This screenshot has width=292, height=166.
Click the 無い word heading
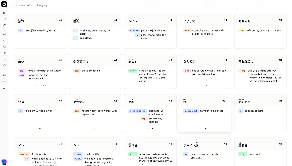21,61
